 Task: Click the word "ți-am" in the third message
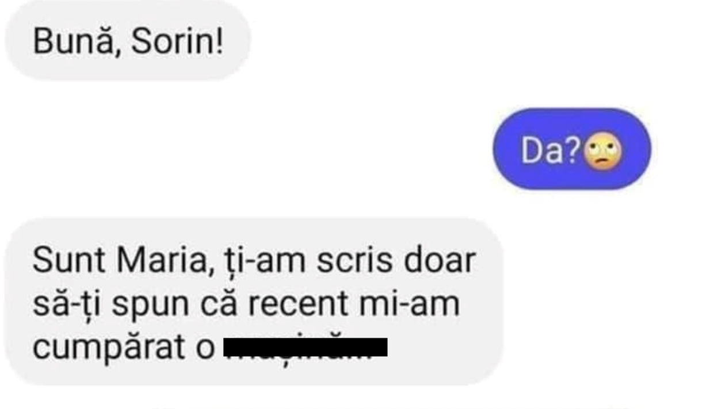pos(261,261)
